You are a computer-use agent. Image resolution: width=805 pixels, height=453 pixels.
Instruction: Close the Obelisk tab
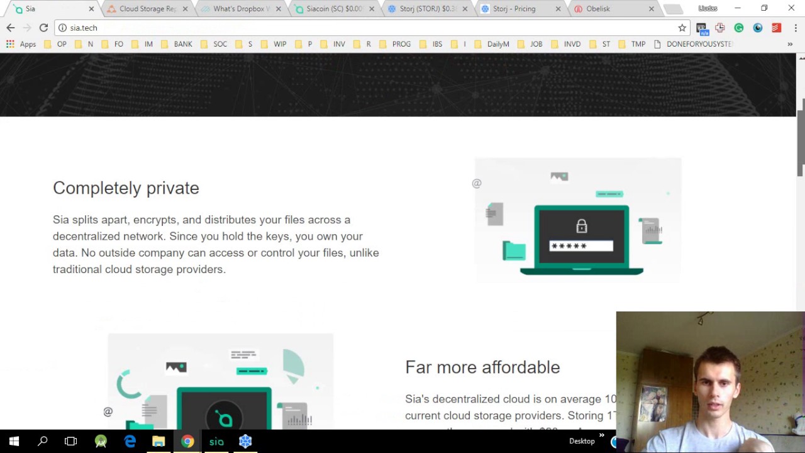point(651,9)
